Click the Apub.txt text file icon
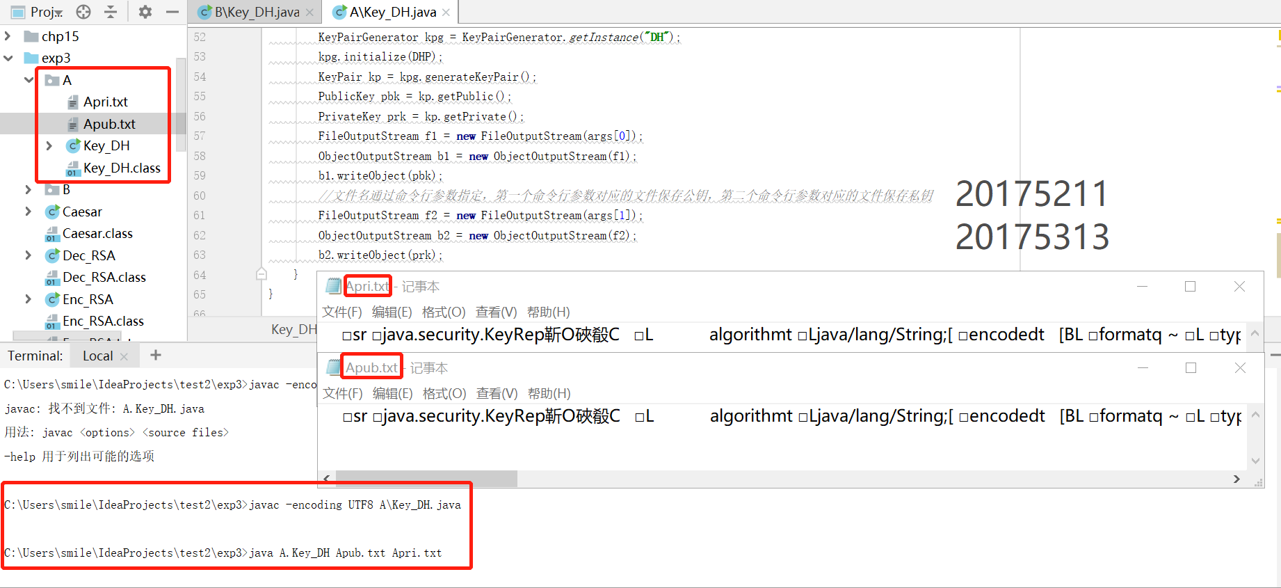 [72, 125]
